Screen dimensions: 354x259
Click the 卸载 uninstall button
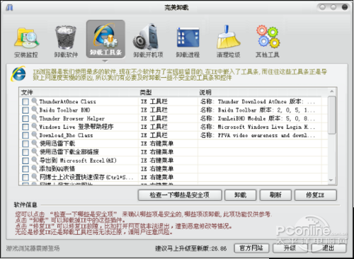click(241, 195)
